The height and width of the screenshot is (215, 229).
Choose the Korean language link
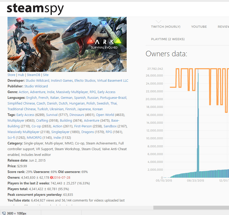(98, 109)
